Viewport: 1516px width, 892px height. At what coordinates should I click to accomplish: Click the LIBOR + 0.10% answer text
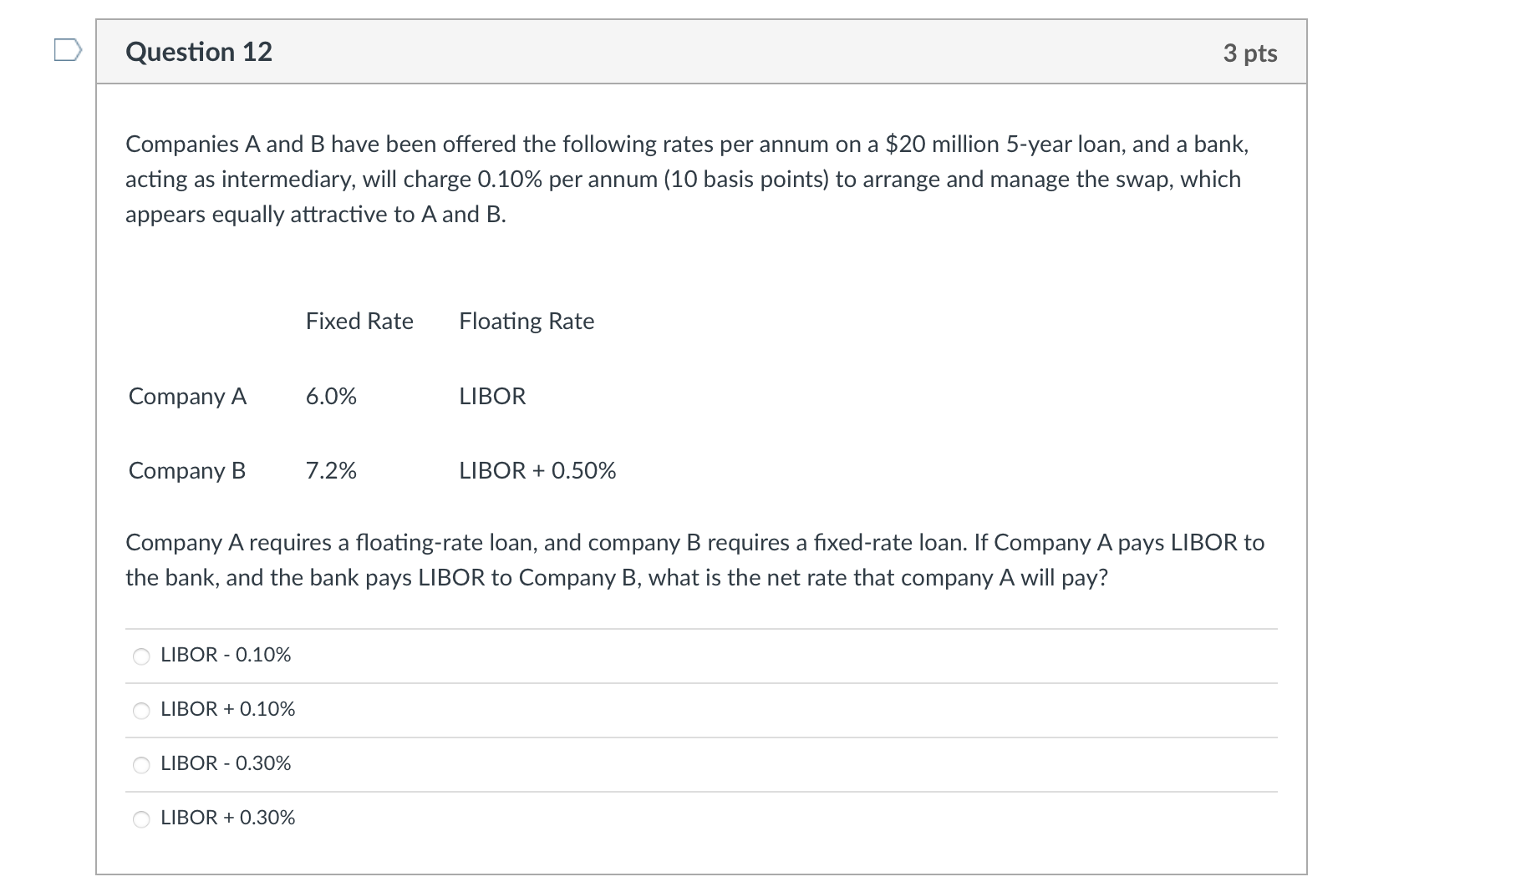click(227, 711)
